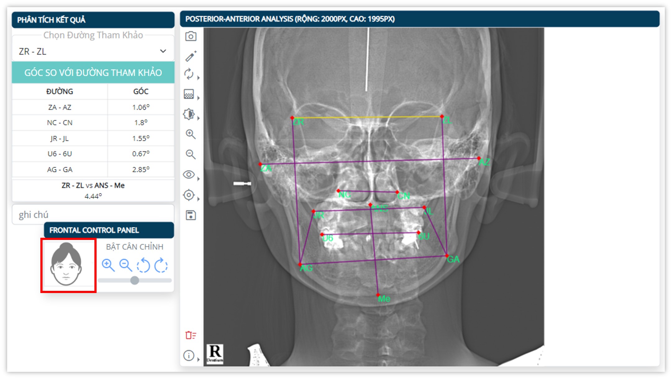672x379 pixels.
Task: Click the NC landmark point
Action: (338, 191)
